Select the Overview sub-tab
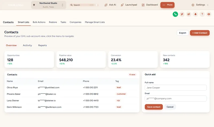The height and width of the screenshot is (127, 214). 11,45
